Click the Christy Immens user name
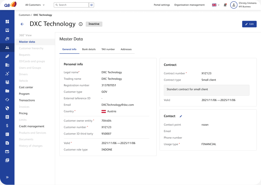This screenshot has width=261, height=185. click(248, 3)
